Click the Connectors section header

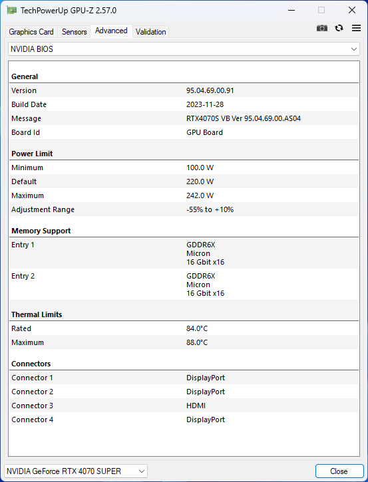tap(31, 364)
